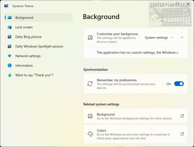
Task: Open the System settings dropdown
Action: (x=159, y=38)
